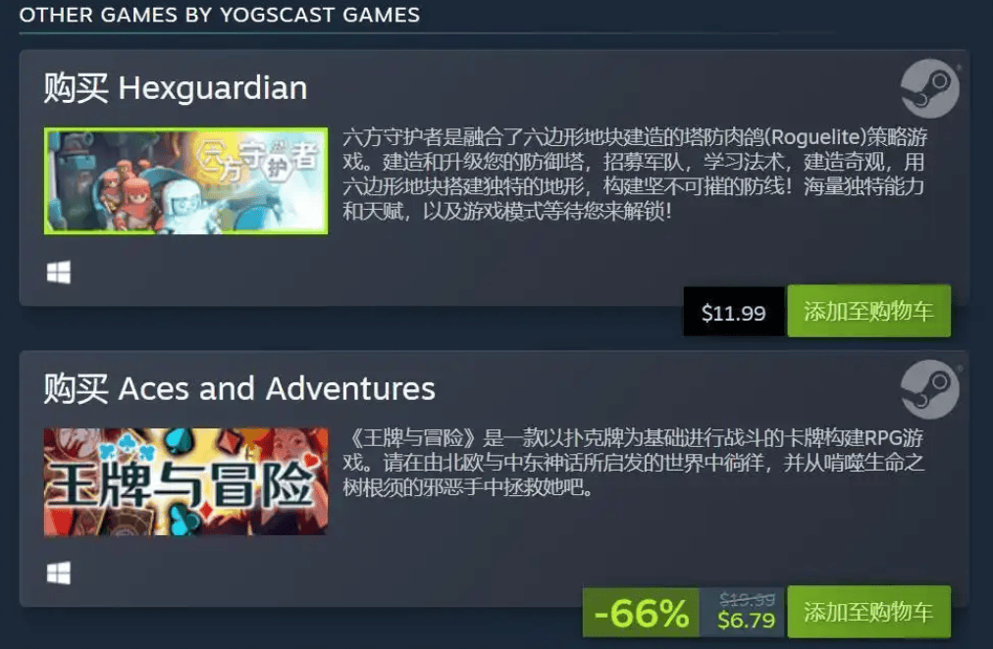Click the Windows platform icon under Aces and Adventures
993x649 pixels.
pyautogui.click(x=59, y=574)
